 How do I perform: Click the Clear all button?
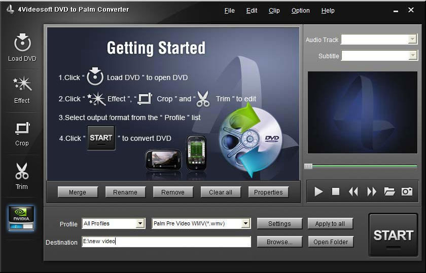221,192
